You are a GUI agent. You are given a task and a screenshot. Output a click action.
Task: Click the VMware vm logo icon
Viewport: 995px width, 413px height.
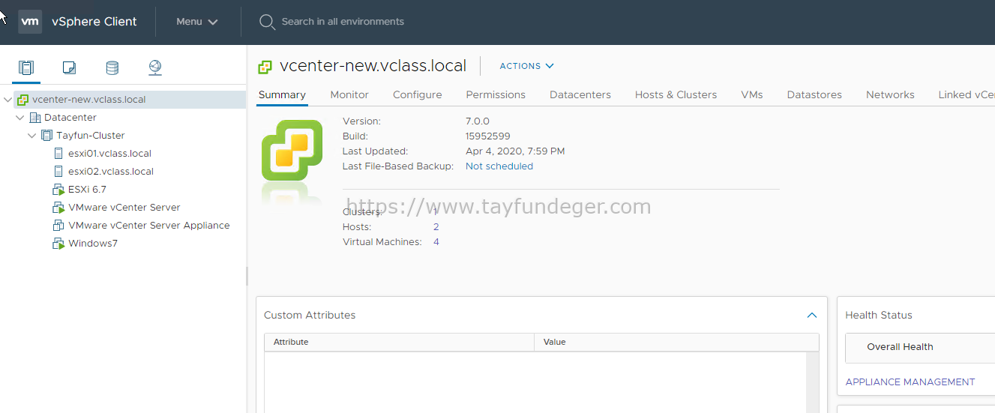30,22
